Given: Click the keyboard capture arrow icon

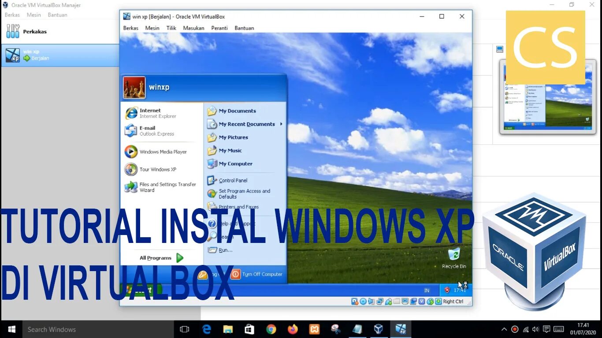Looking at the screenshot, I should pyautogui.click(x=438, y=301).
